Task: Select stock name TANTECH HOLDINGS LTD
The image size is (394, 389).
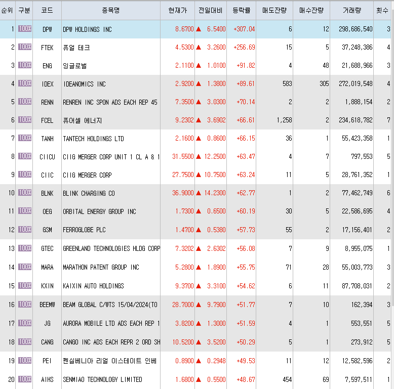Action: tap(93, 139)
